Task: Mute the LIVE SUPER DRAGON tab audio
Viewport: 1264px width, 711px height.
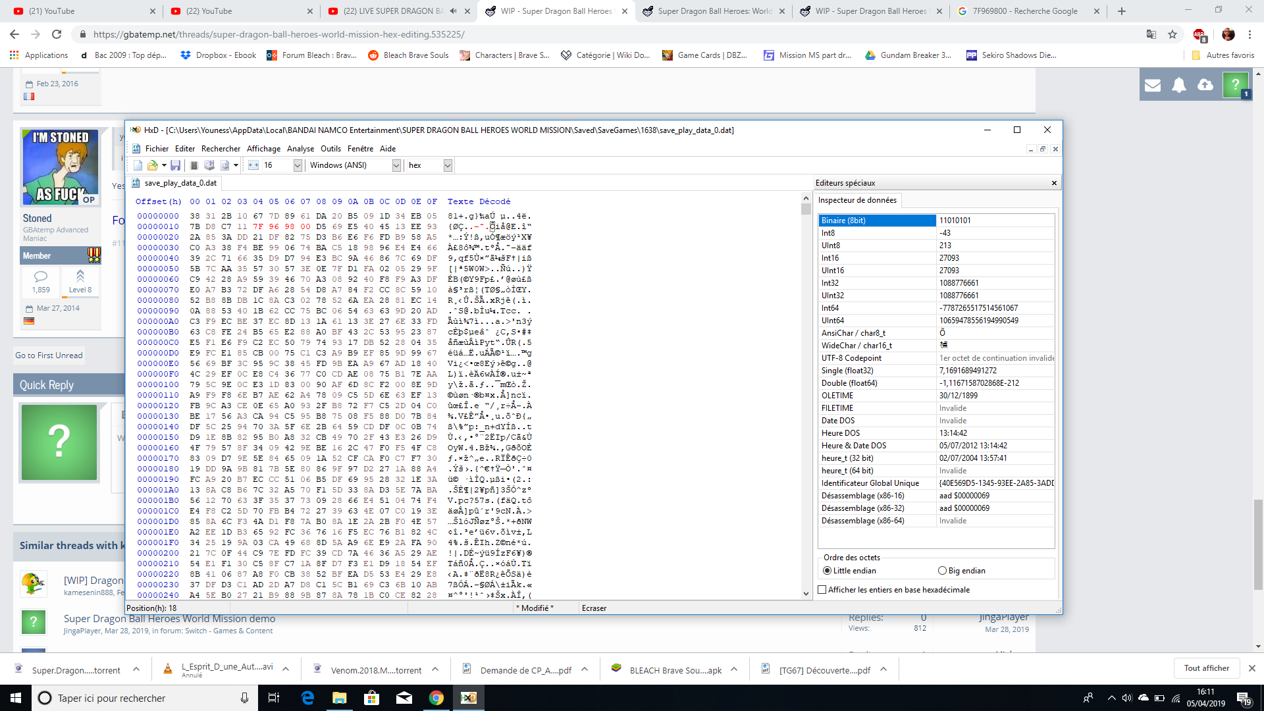Action: click(x=454, y=11)
